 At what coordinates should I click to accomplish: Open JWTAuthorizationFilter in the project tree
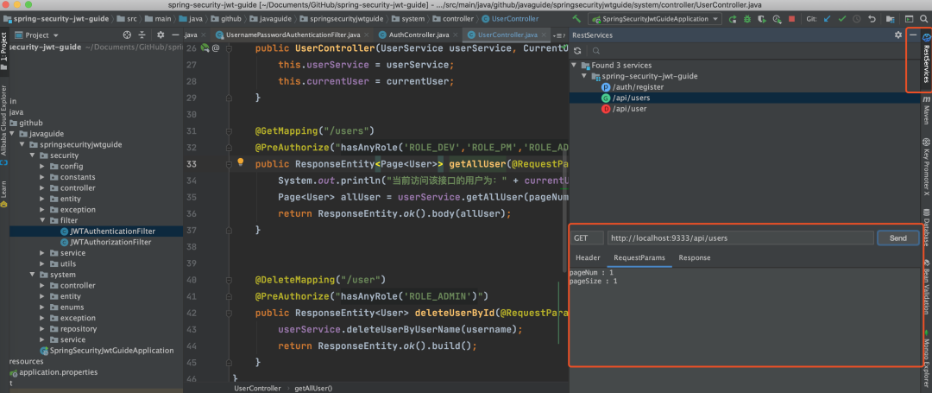pyautogui.click(x=105, y=242)
